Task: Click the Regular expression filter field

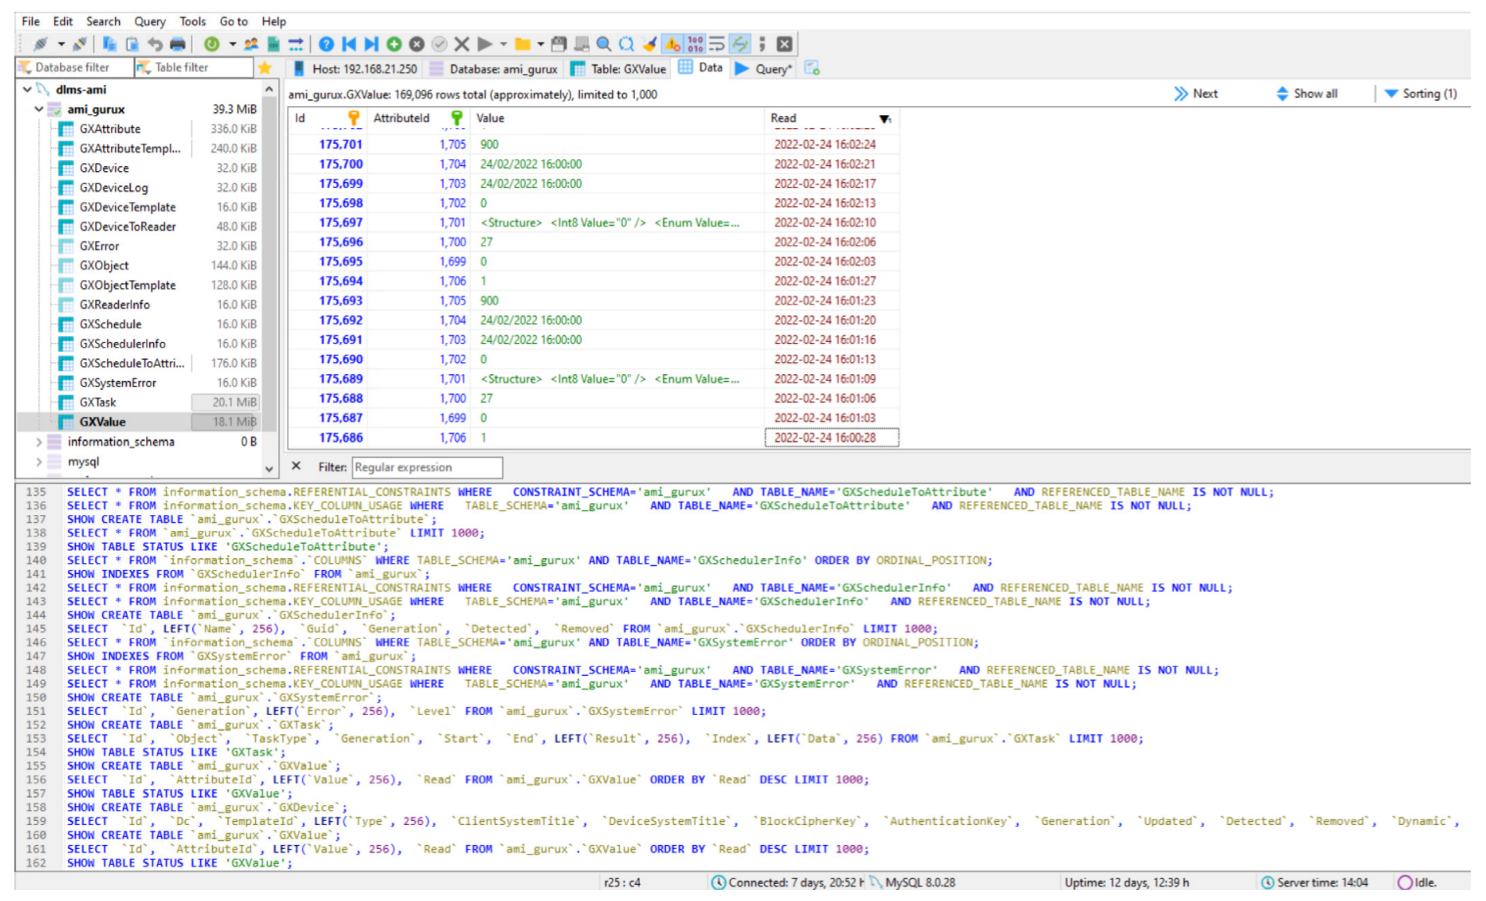Action: (x=427, y=467)
